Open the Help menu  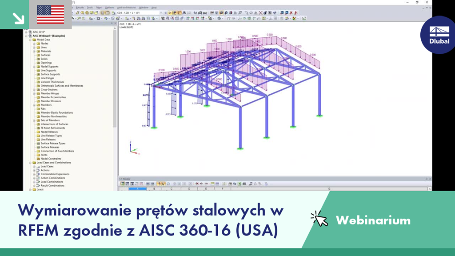tap(154, 8)
